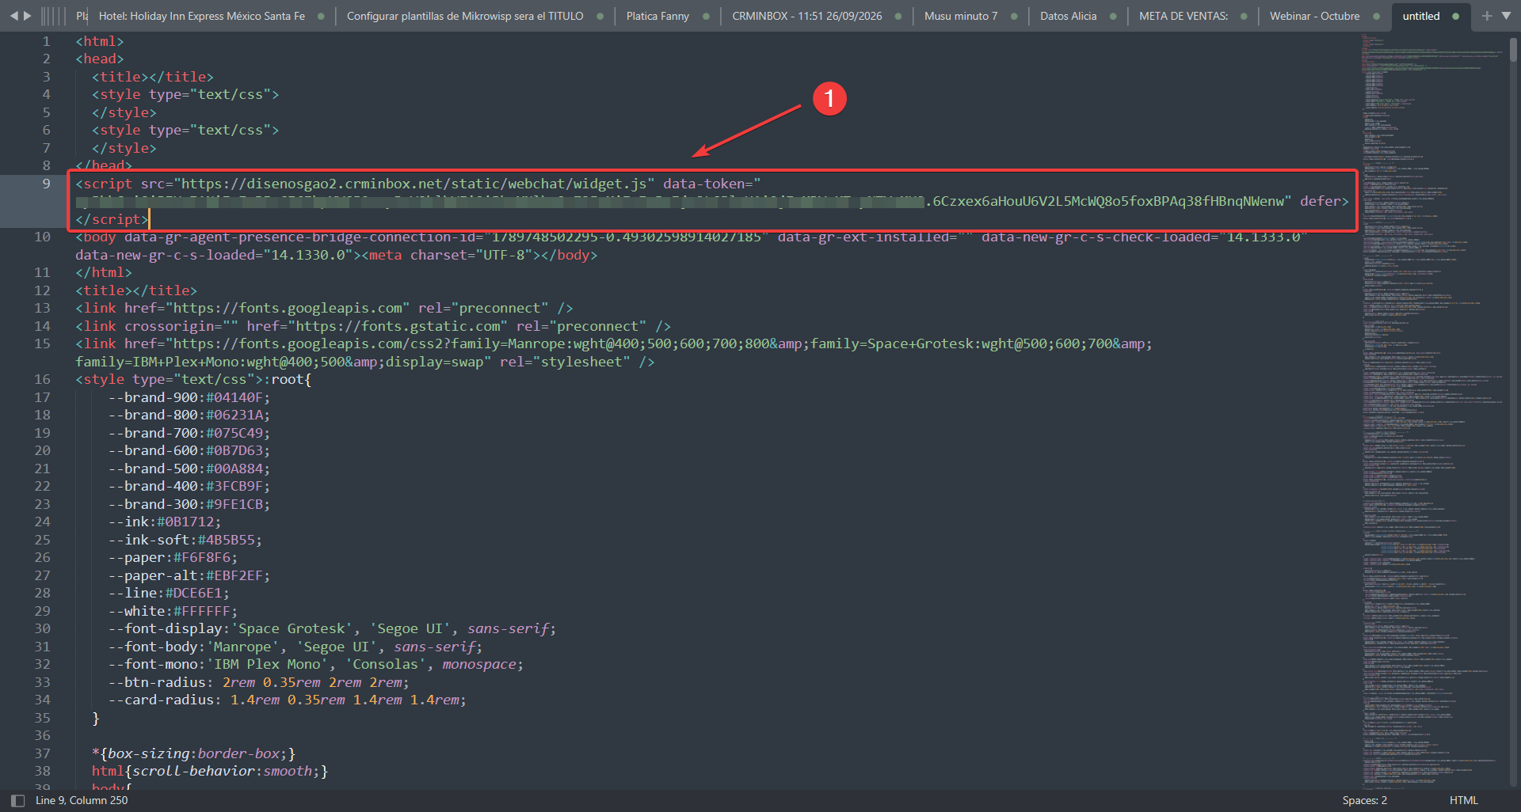Click the Line 9, Column 250 status text

click(82, 800)
